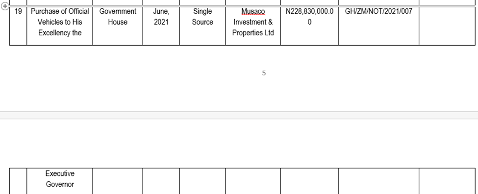Click the 'Single Source' cell
The height and width of the screenshot is (194, 478).
click(202, 26)
